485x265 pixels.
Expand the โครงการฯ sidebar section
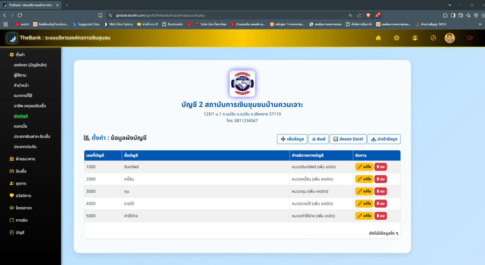(x=21, y=208)
